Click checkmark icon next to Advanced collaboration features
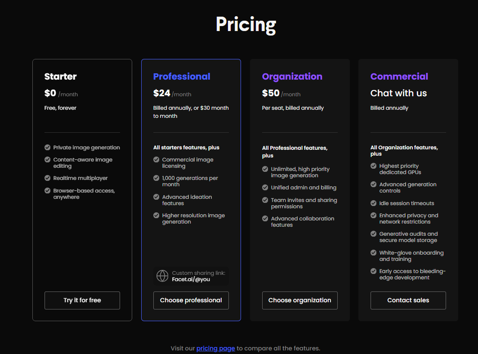This screenshot has height=354, width=478. click(265, 218)
